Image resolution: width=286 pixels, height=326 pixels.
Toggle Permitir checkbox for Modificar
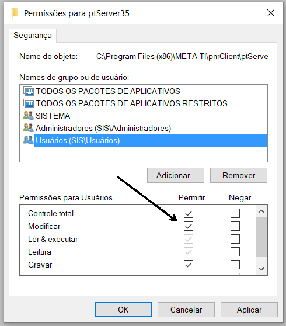click(x=189, y=226)
